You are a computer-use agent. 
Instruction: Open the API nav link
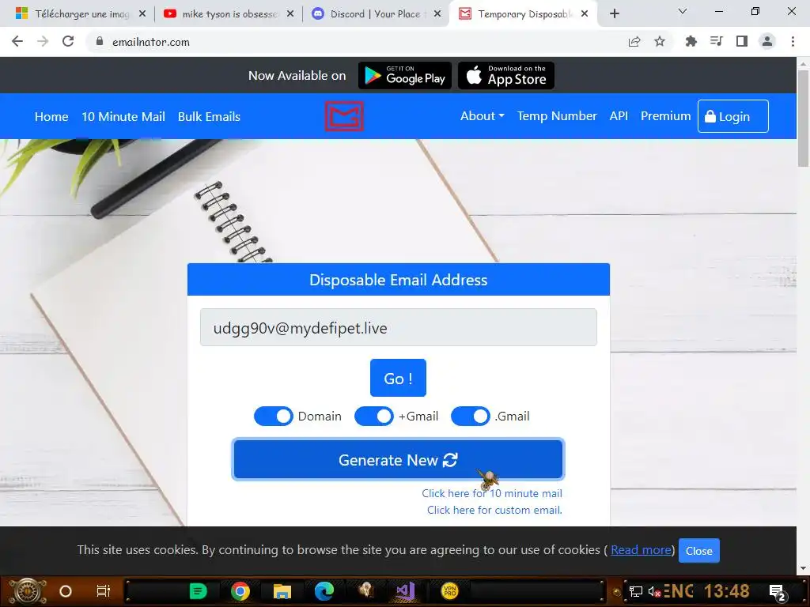click(x=619, y=116)
